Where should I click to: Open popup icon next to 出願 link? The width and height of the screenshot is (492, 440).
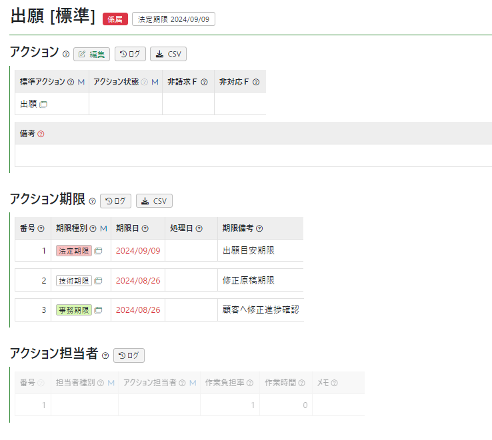(x=43, y=105)
